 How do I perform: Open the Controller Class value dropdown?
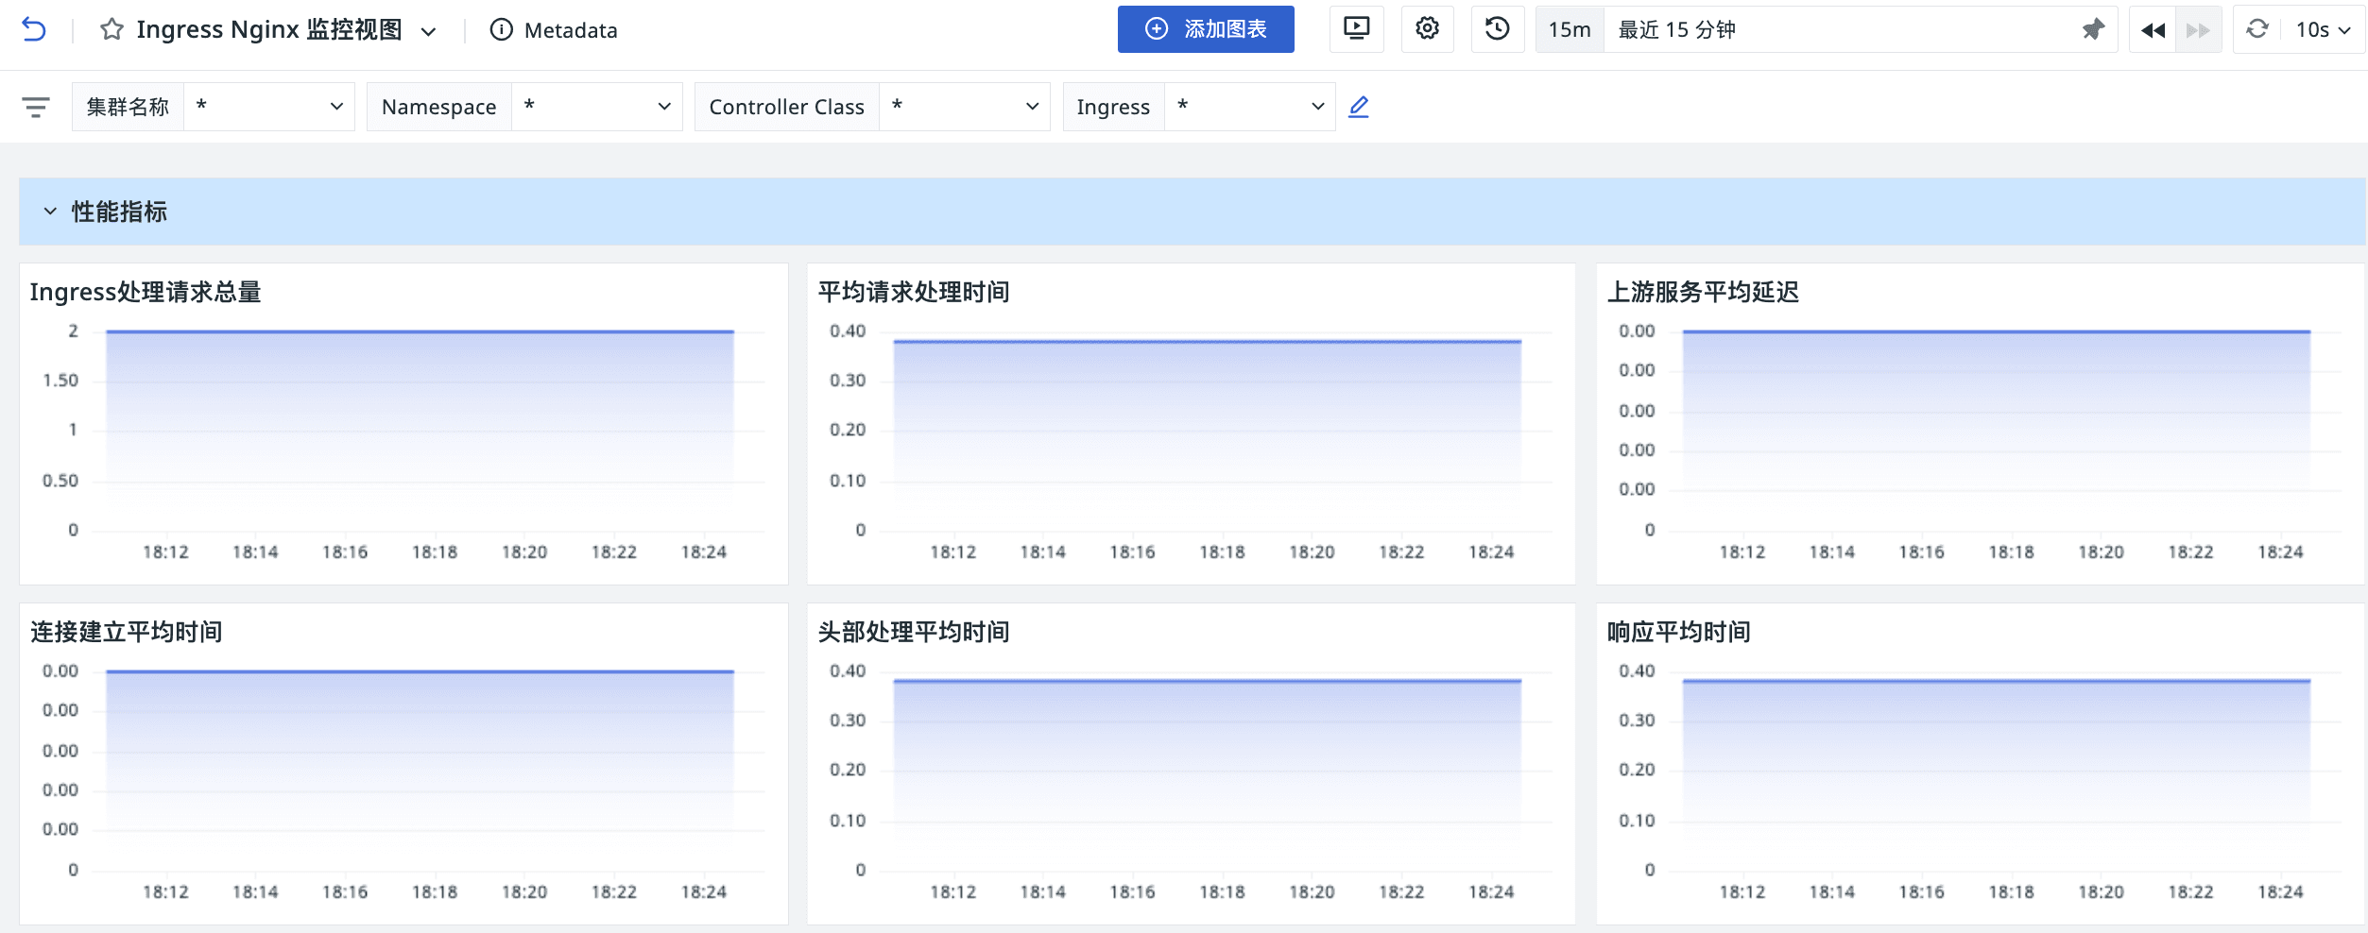coord(965,107)
